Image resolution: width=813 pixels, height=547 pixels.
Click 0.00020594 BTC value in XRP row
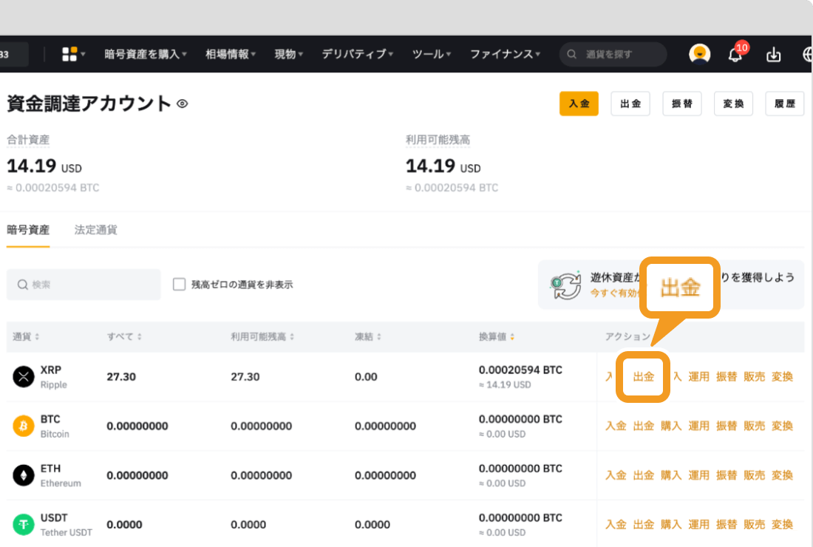[520, 370]
